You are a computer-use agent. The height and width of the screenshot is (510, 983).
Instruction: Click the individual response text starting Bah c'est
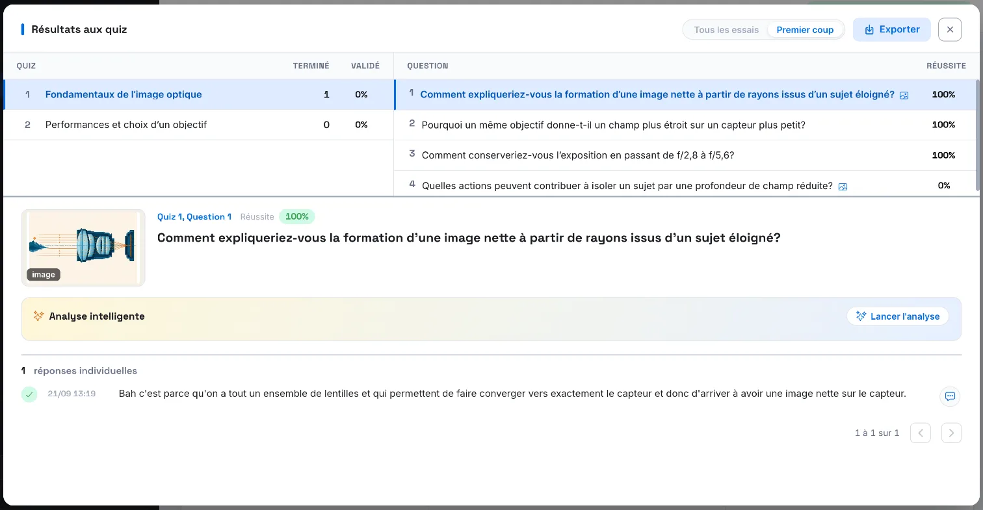(512, 393)
